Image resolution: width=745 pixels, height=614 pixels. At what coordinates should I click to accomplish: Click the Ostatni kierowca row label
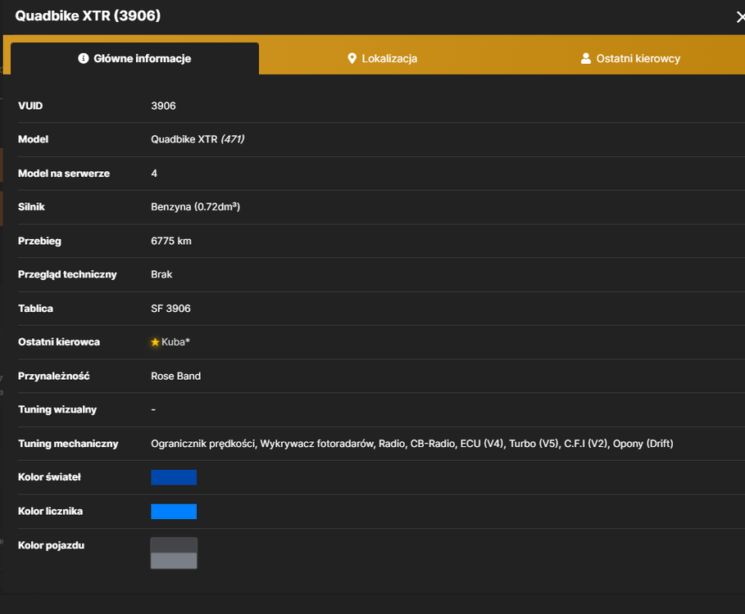[59, 342]
